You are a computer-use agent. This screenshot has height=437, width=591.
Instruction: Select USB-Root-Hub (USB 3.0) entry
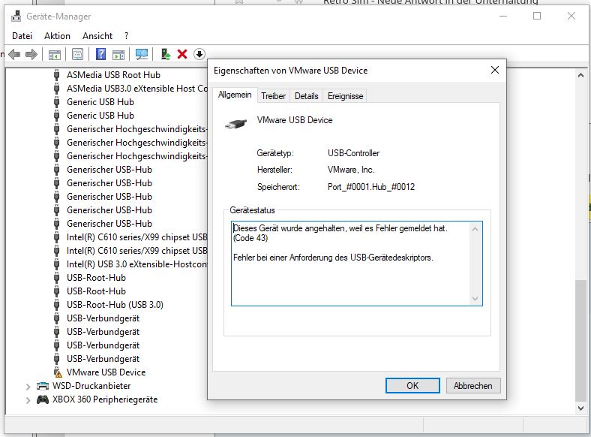click(x=115, y=305)
